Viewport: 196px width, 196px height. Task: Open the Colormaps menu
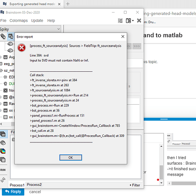[18, 20]
